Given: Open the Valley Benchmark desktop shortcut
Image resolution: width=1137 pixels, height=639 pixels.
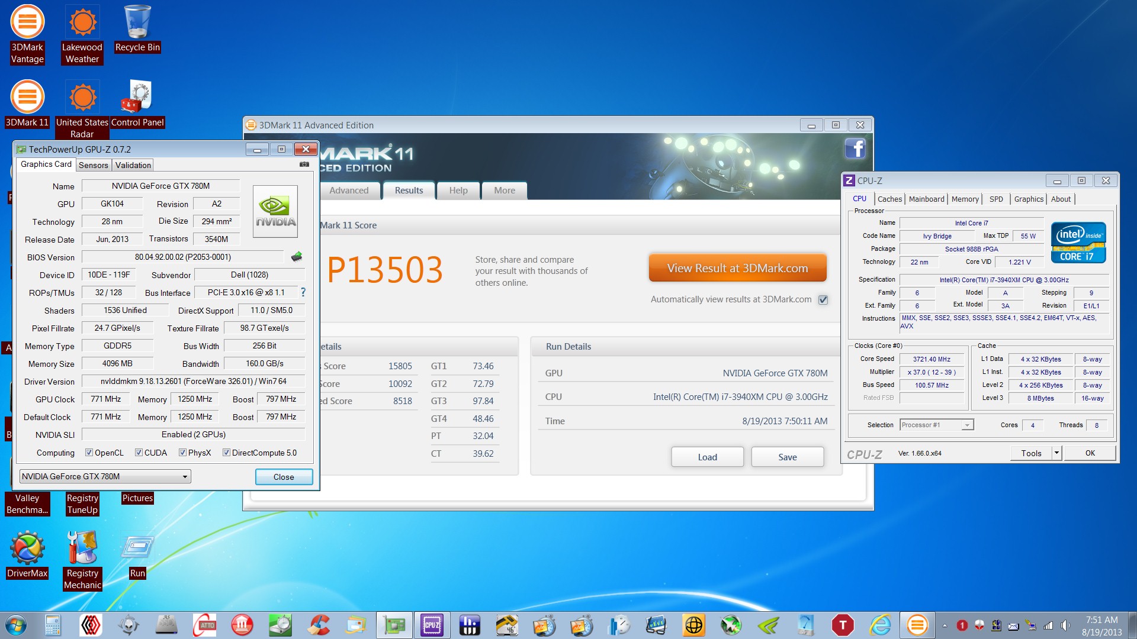Looking at the screenshot, I should point(27,504).
